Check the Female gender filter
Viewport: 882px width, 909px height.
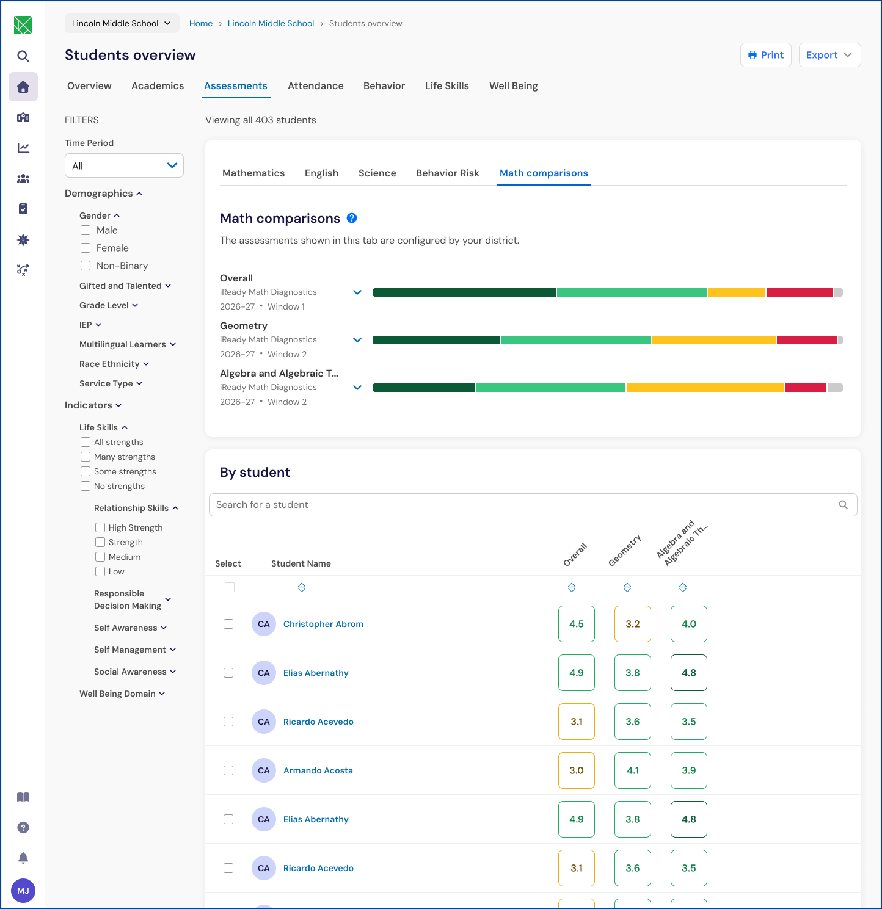86,248
